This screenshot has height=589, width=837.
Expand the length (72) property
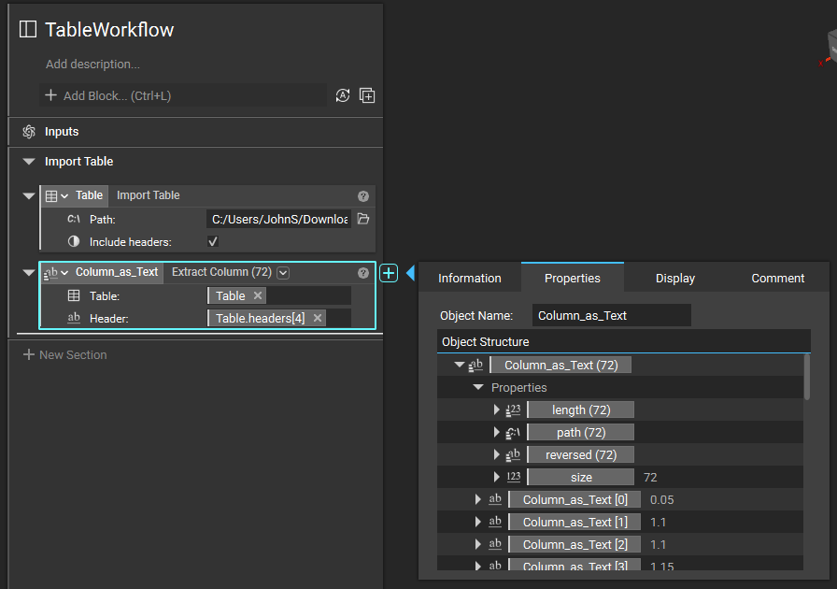pyautogui.click(x=496, y=409)
